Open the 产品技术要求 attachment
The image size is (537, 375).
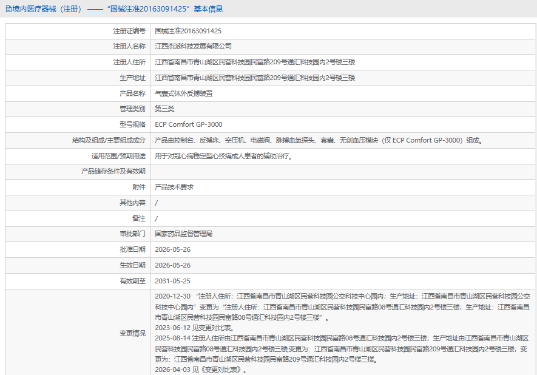coord(174,187)
